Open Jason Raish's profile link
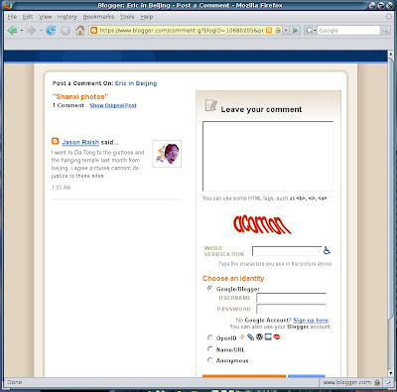Viewport: 397px width, 392px height. [80, 142]
